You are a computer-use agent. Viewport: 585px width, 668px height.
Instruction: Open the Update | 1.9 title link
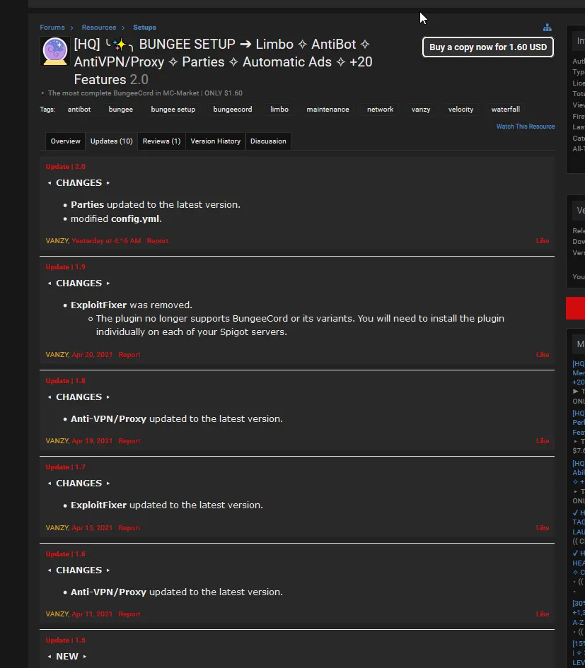[66, 267]
